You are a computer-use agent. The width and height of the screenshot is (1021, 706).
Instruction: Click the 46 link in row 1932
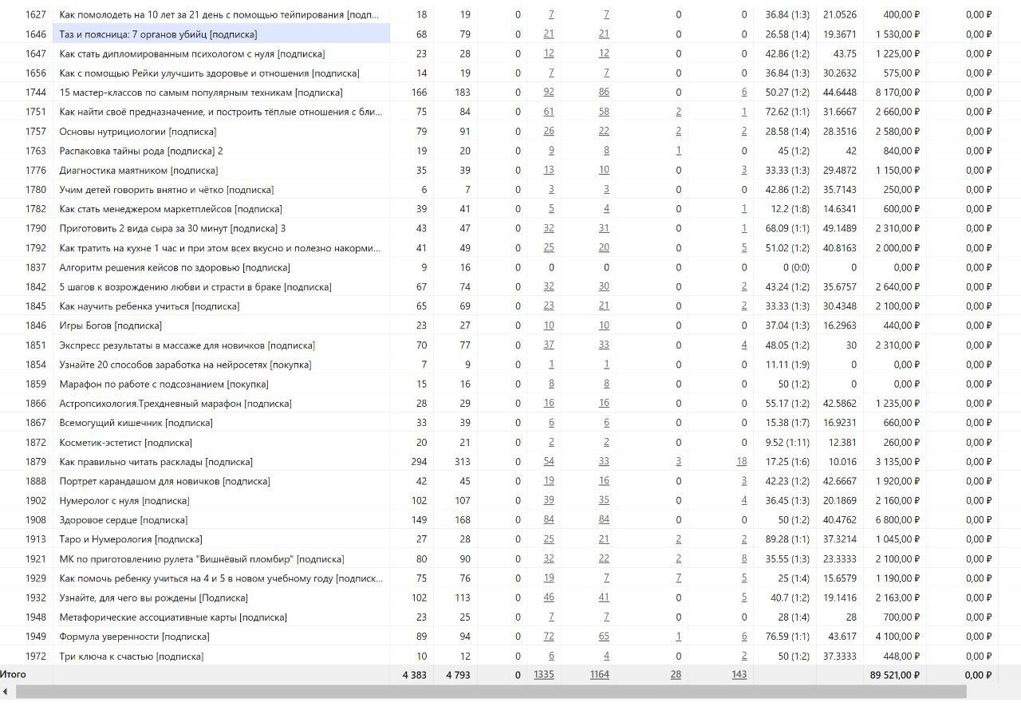tap(549, 598)
